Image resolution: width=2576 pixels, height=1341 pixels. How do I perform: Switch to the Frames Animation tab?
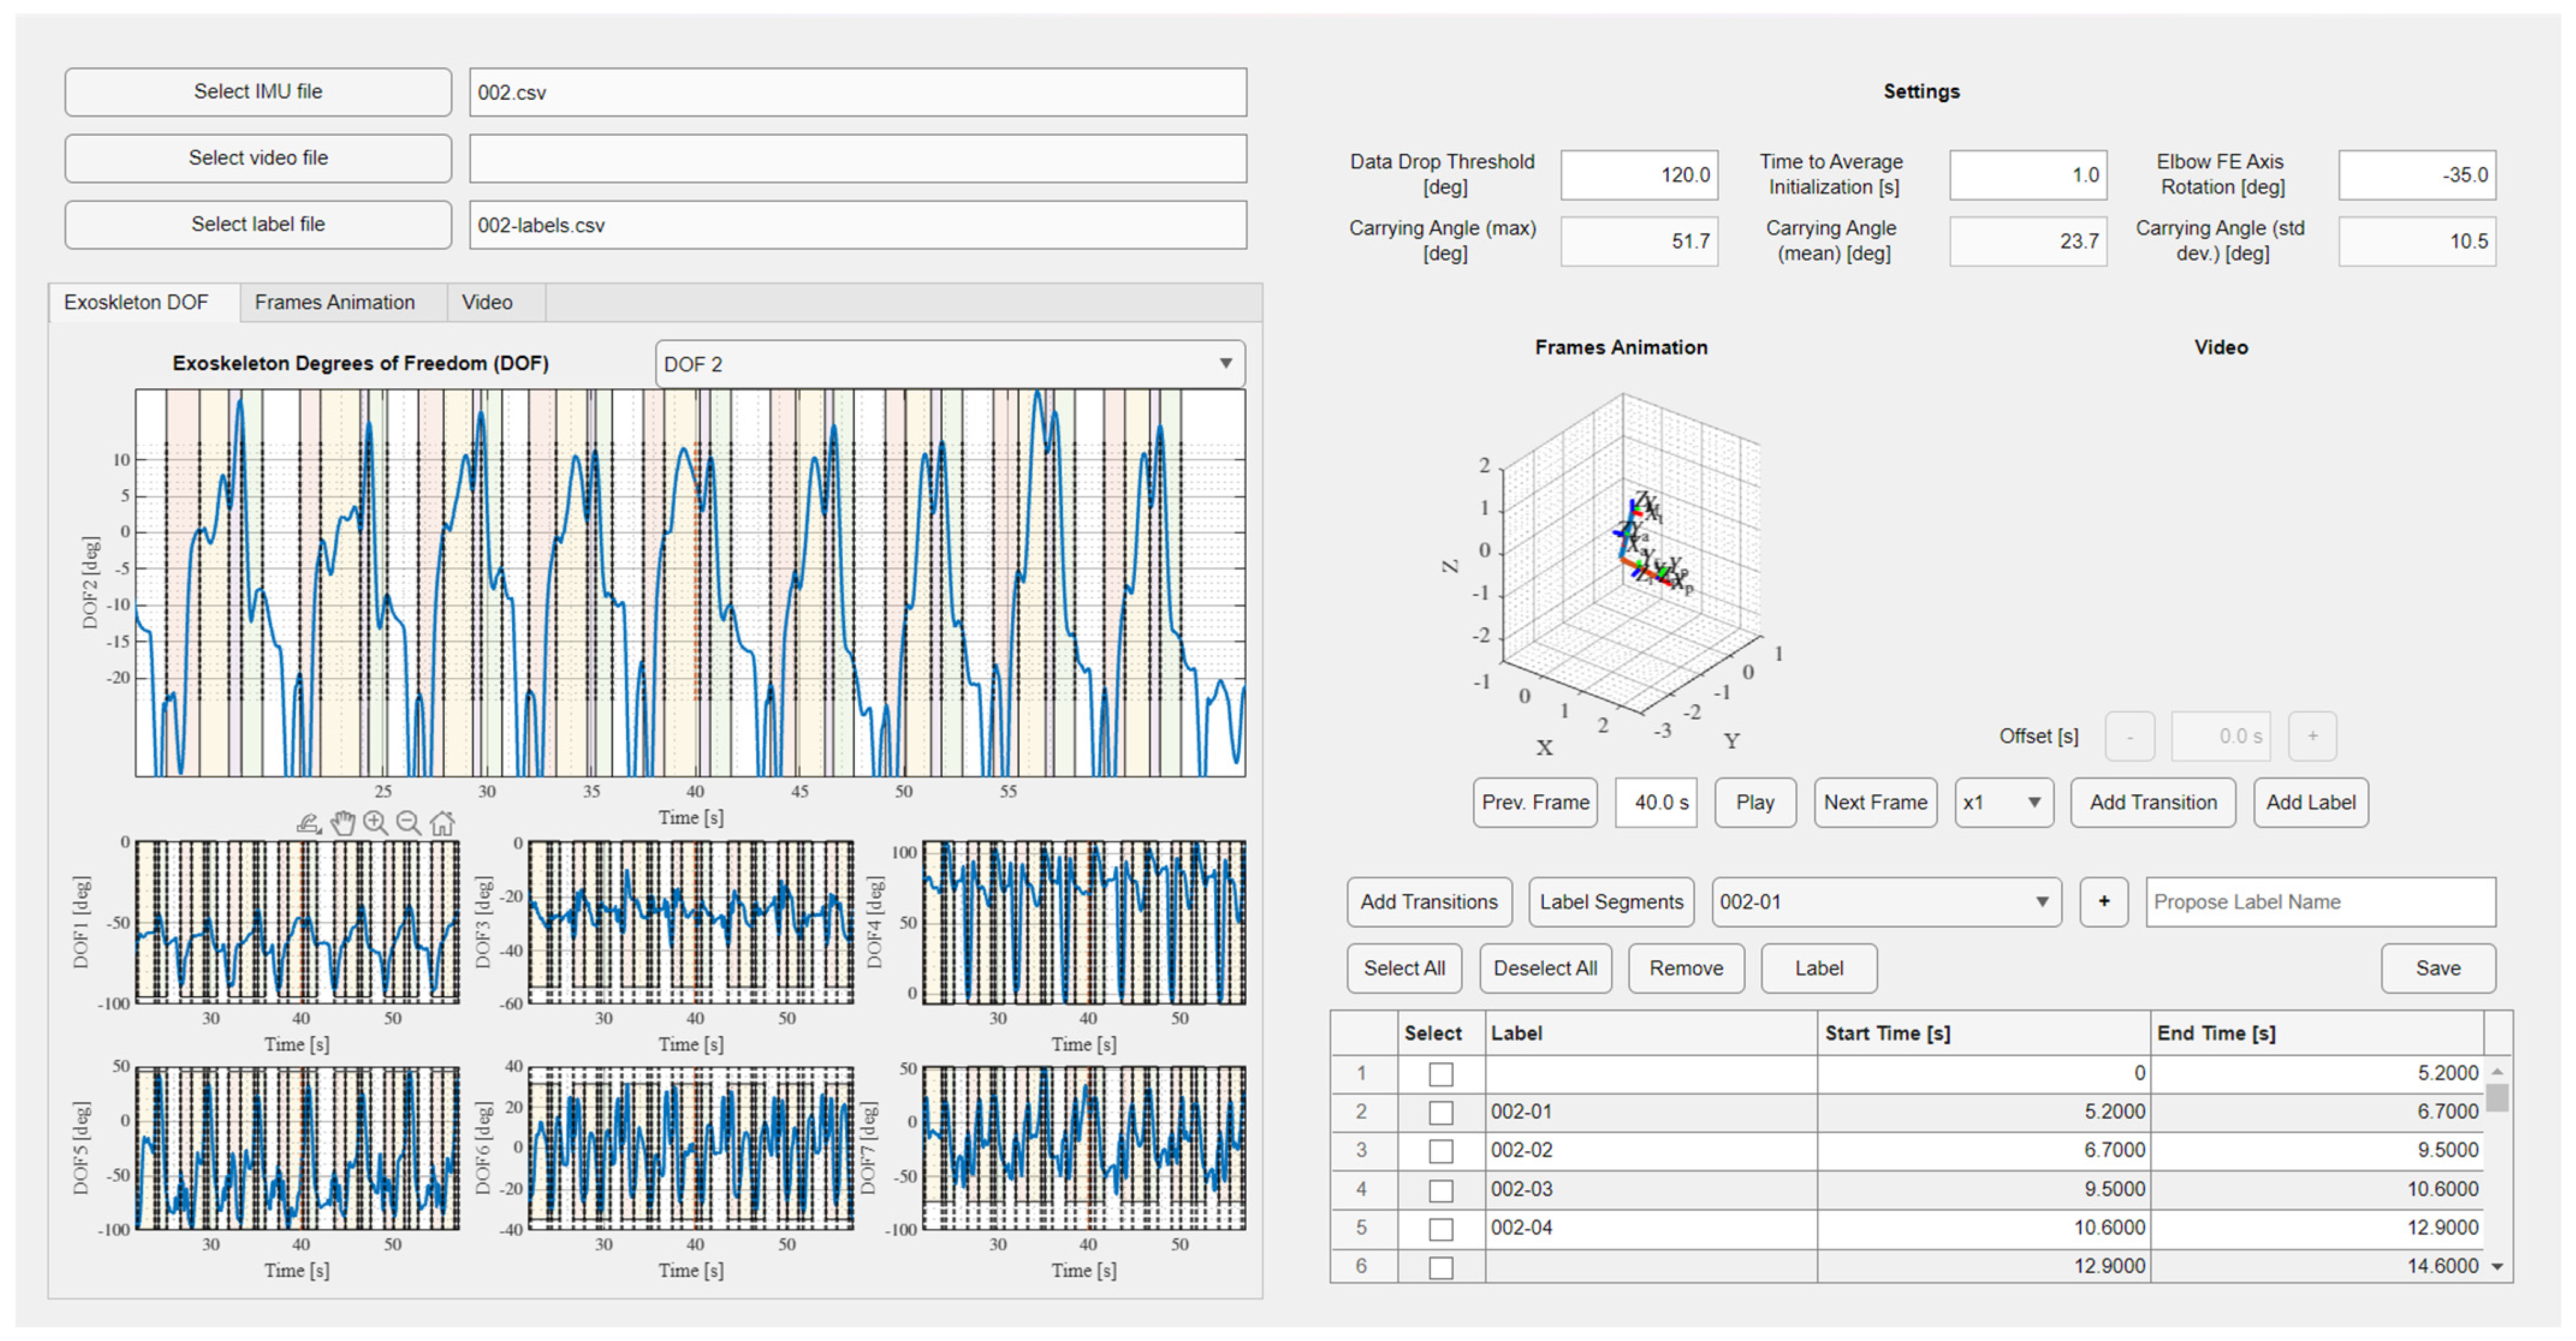pyautogui.click(x=334, y=302)
